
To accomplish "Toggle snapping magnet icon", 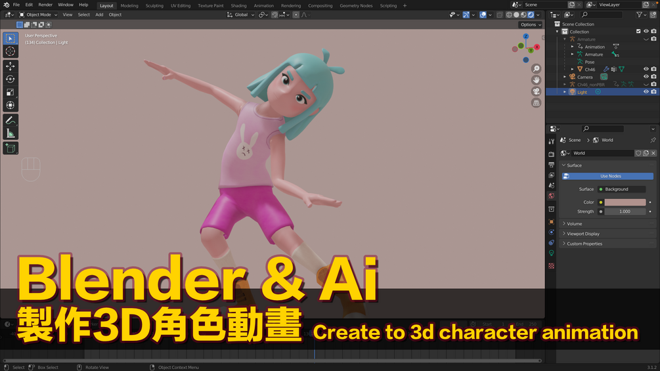I will (275, 14).
